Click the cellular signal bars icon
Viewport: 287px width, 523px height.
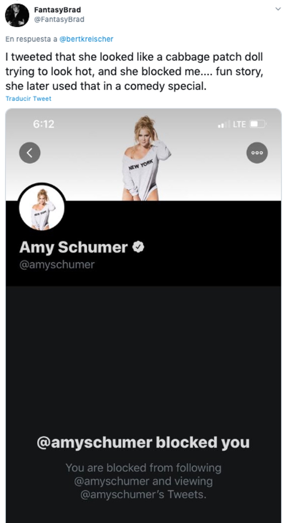click(x=224, y=125)
